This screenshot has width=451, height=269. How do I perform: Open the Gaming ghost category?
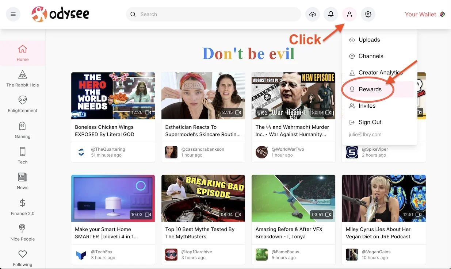23,130
